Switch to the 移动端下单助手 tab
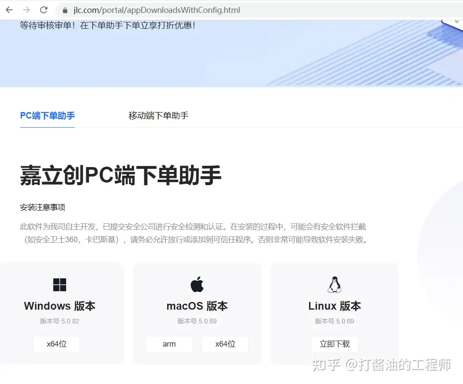This screenshot has height=384, width=463. pyautogui.click(x=158, y=115)
